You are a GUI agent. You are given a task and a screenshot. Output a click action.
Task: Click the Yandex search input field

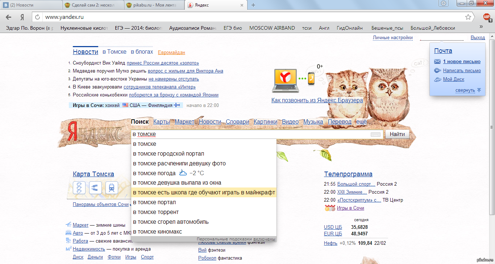coord(250,134)
